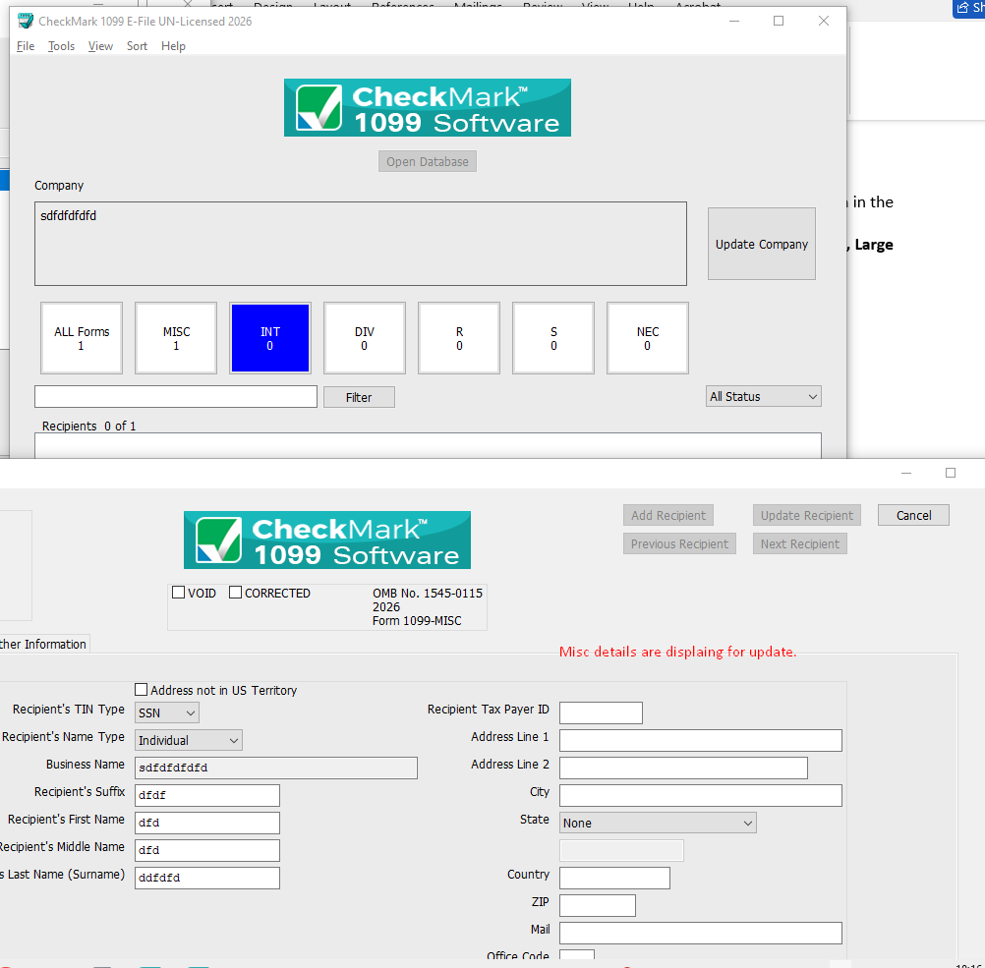Click the Address Line 1 field
Viewport: 985px width, 968px height.
(701, 740)
